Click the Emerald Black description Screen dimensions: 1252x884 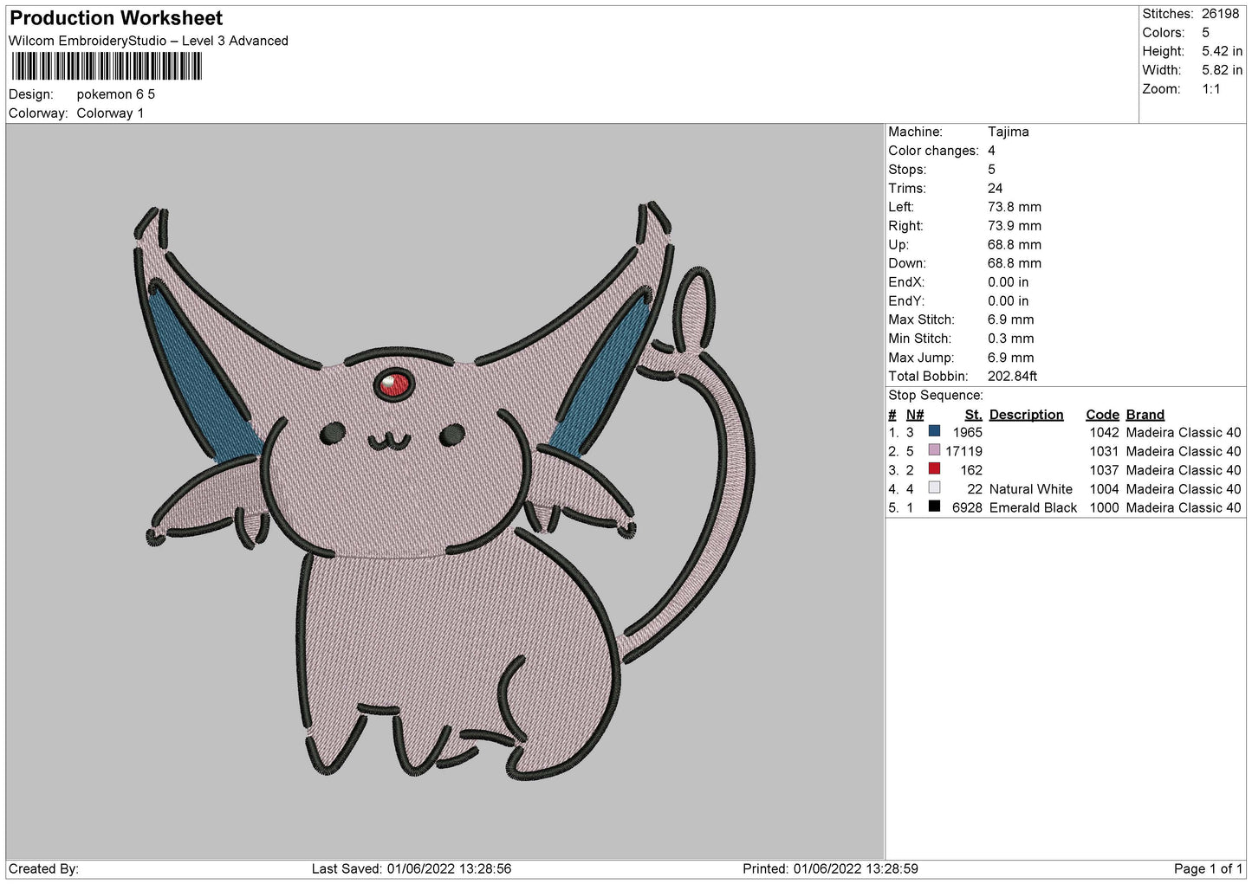(x=1033, y=507)
